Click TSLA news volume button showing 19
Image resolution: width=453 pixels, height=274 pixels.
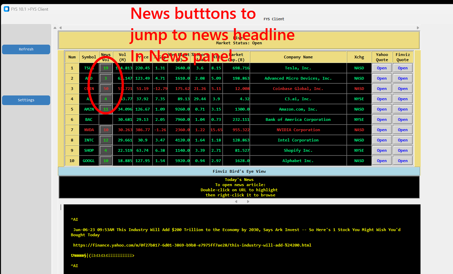tap(106, 68)
